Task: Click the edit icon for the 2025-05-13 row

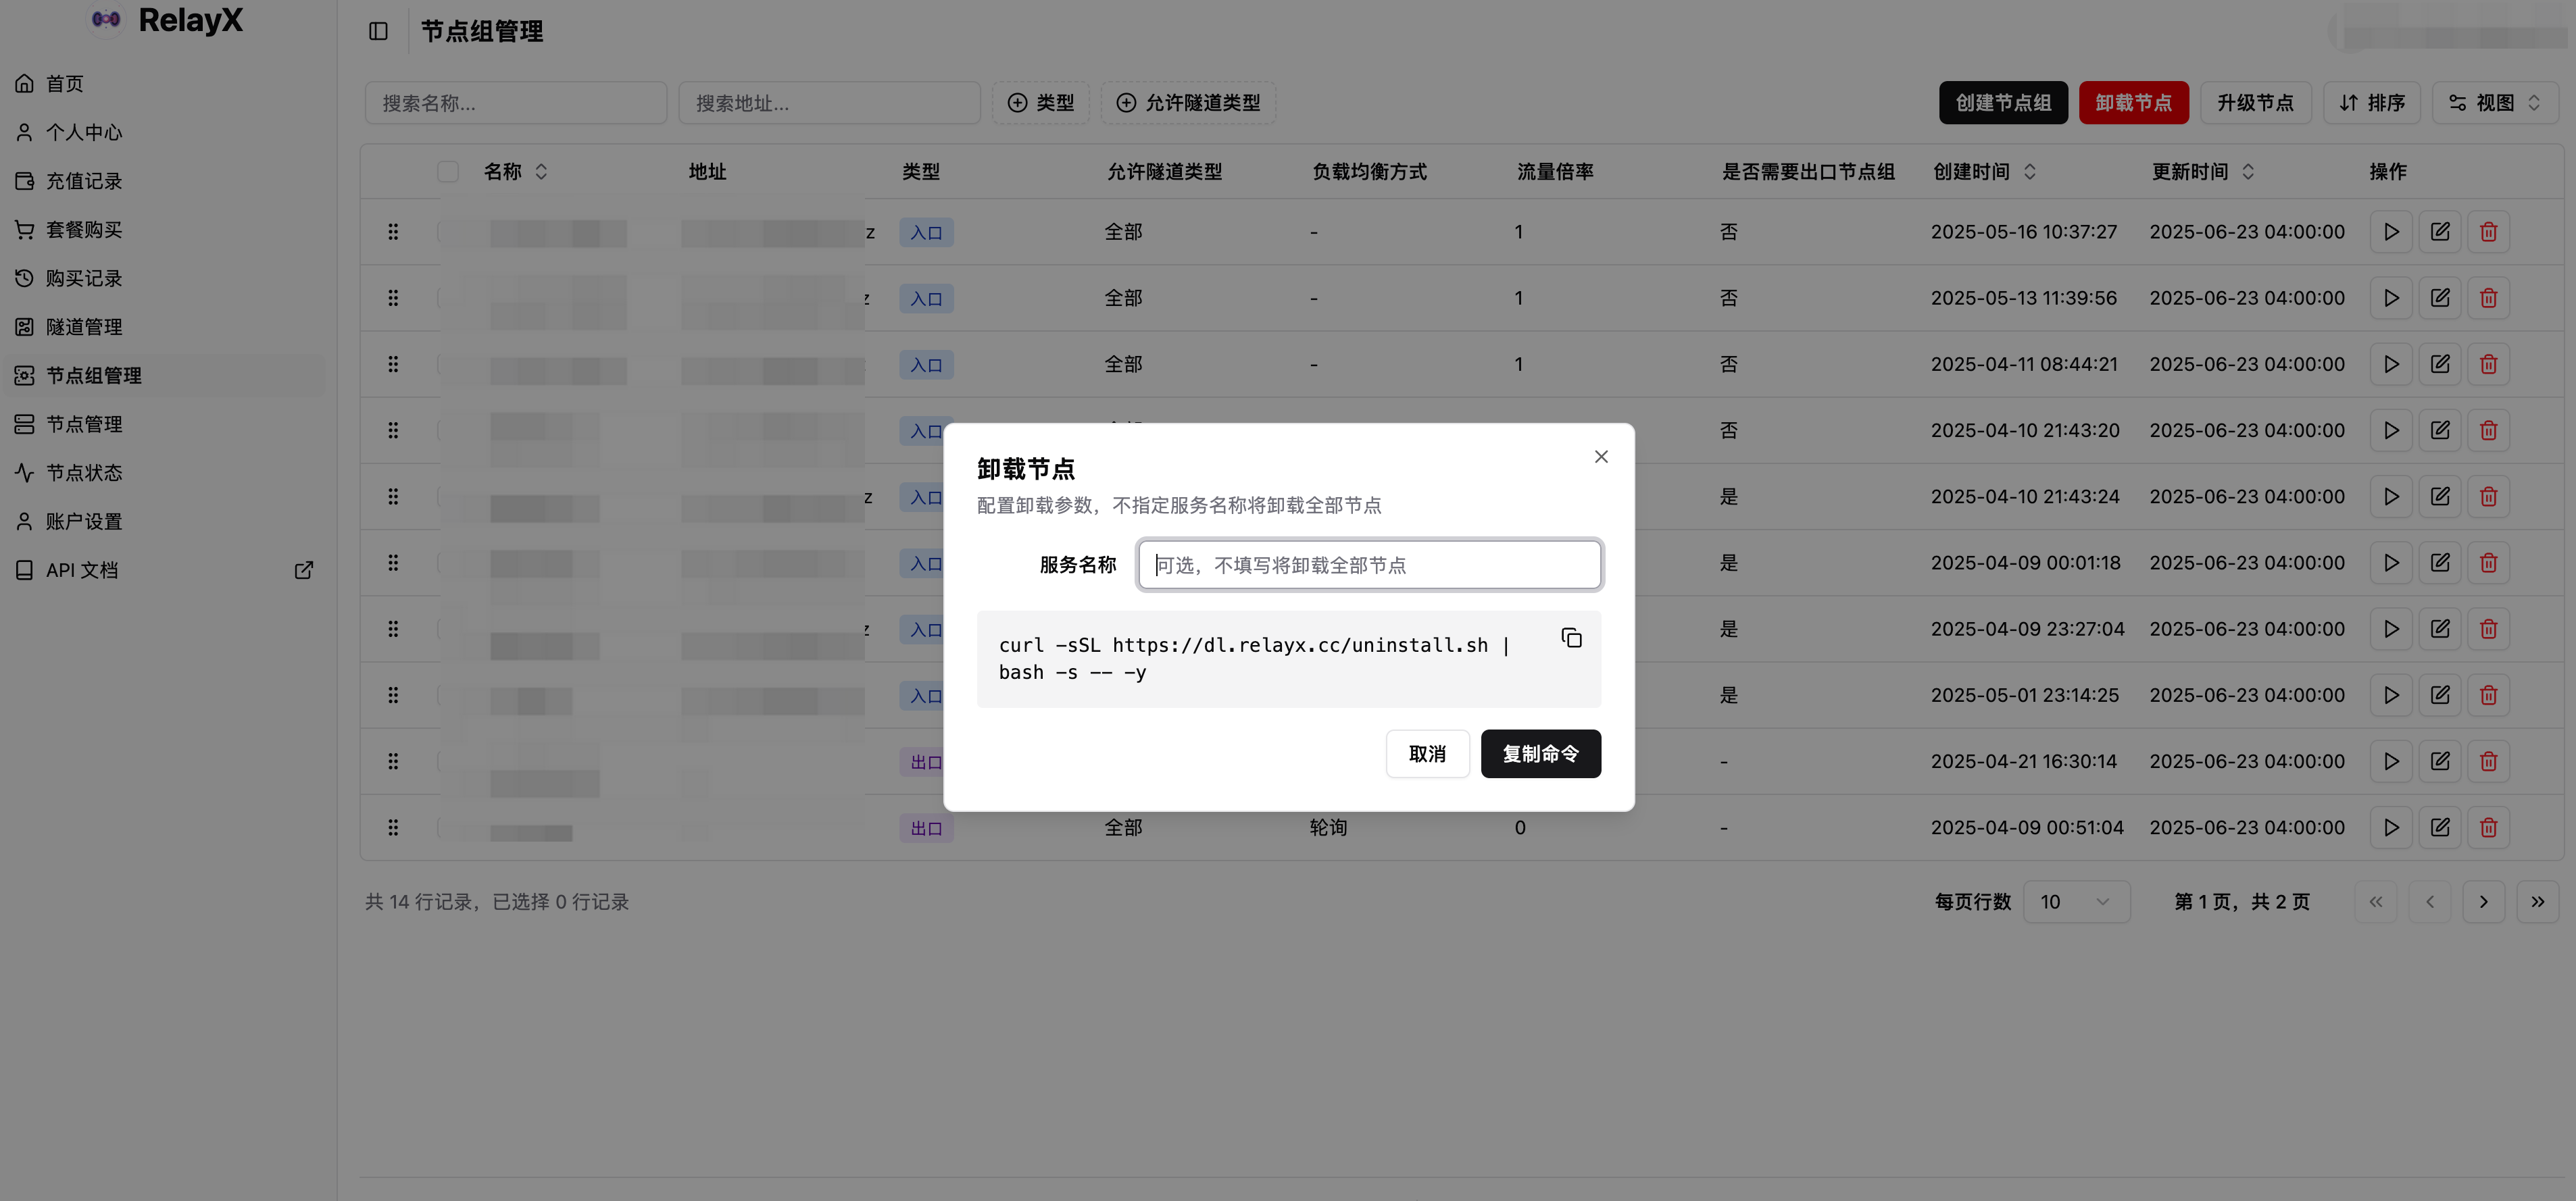Action: click(x=2439, y=298)
